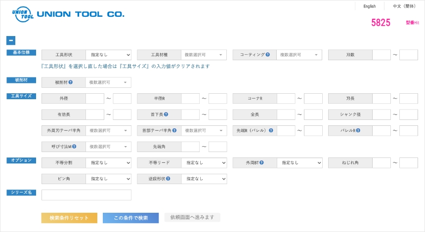Expand the 不等分割 dropdown
425x232 pixels.
click(108, 163)
